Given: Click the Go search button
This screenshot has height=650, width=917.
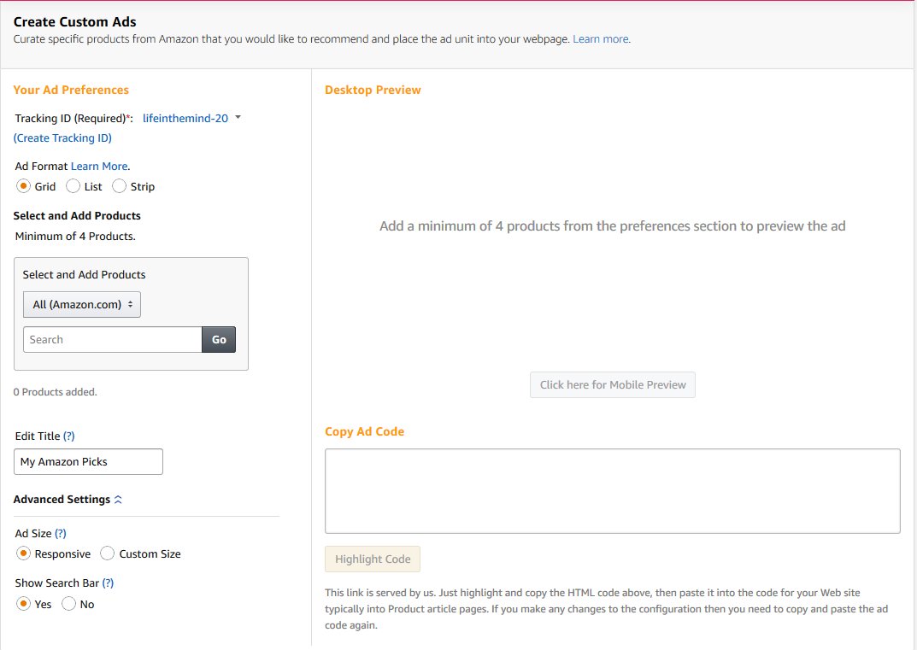Looking at the screenshot, I should [219, 339].
